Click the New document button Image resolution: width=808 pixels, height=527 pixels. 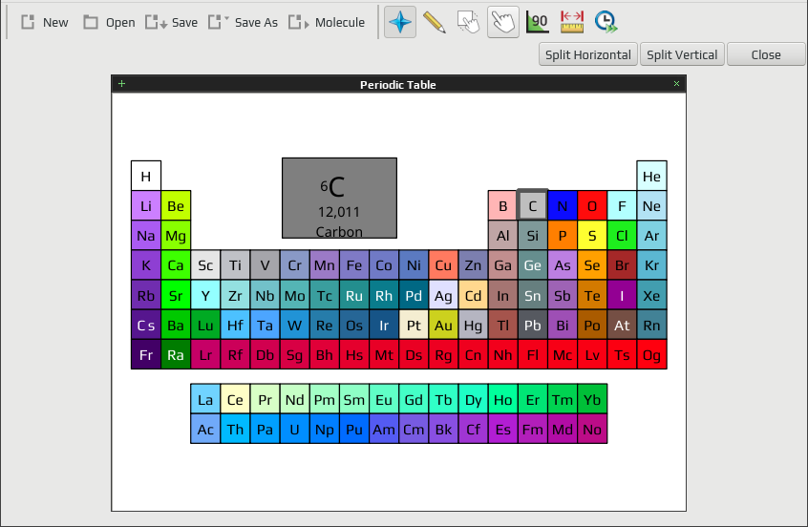(44, 22)
